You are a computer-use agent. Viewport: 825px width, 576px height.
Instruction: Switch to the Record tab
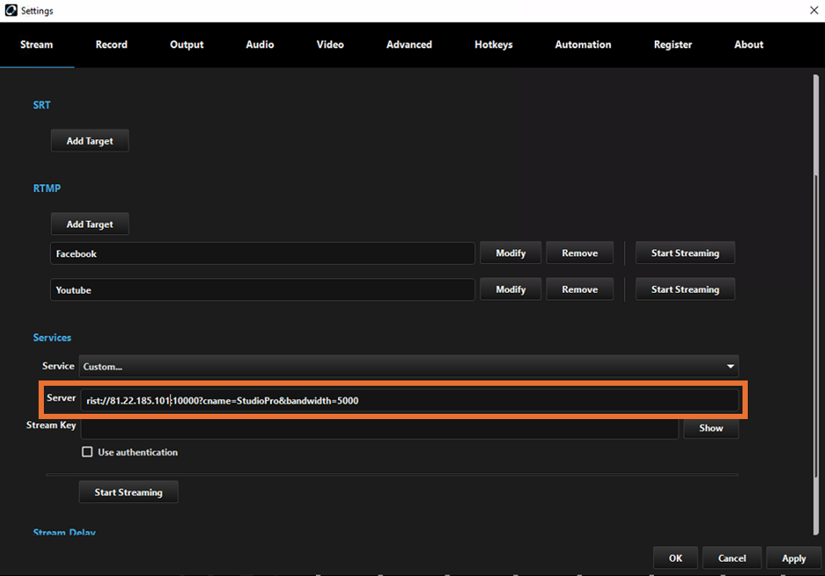click(x=111, y=44)
